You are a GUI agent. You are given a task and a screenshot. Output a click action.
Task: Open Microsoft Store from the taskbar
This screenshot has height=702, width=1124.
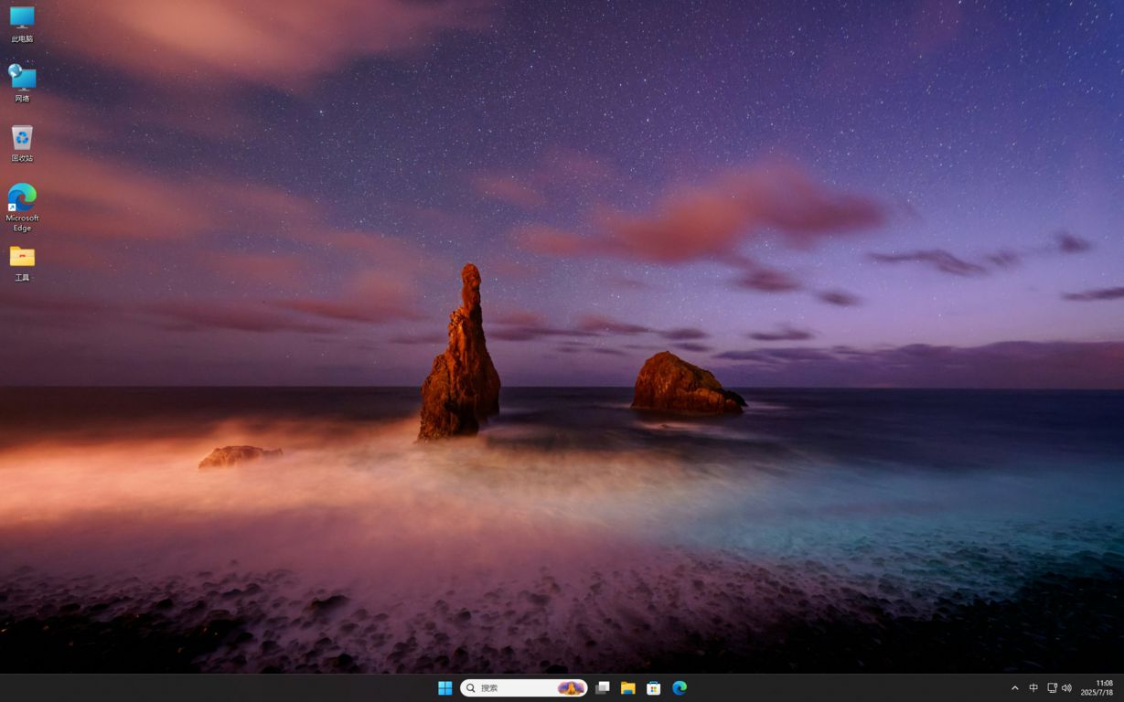pyautogui.click(x=653, y=688)
